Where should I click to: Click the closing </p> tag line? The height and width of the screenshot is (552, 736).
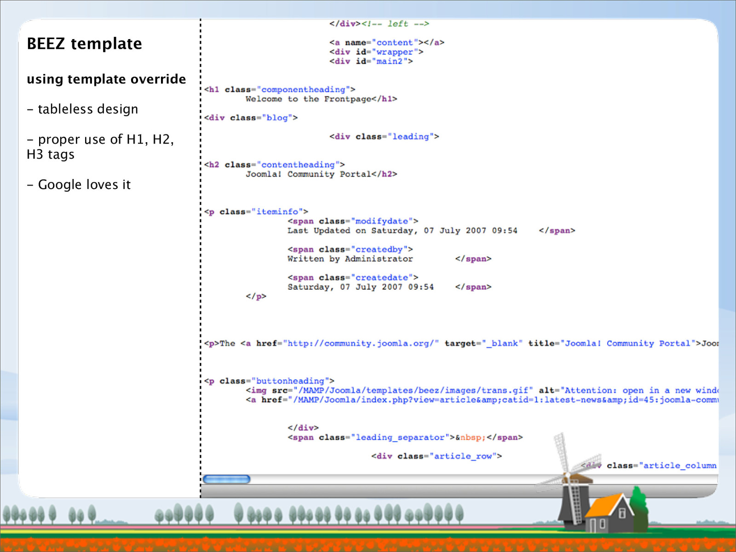tap(256, 297)
